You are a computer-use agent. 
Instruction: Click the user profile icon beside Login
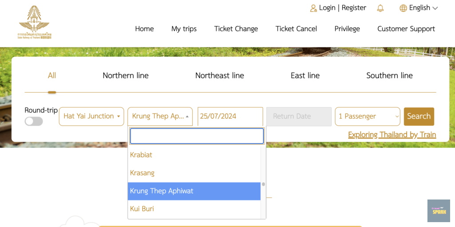coord(314,8)
